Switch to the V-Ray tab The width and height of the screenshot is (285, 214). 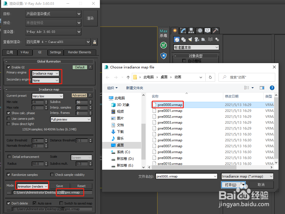point(25,52)
